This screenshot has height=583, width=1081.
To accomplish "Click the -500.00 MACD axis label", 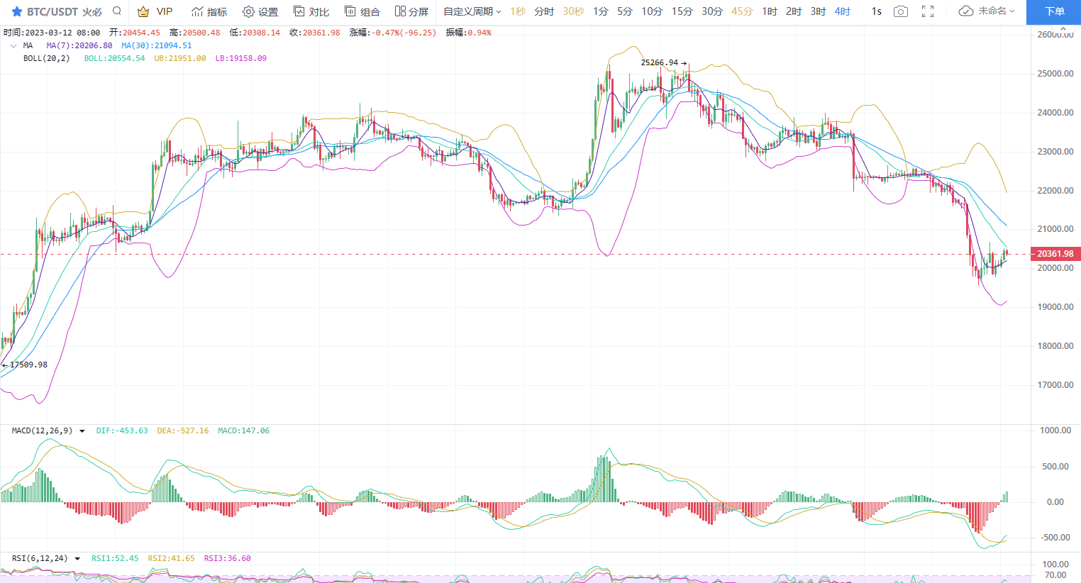I will pyautogui.click(x=1055, y=538).
